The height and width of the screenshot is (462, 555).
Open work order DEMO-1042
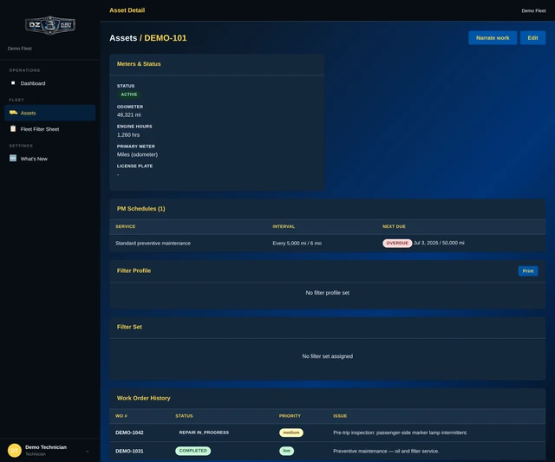pyautogui.click(x=129, y=433)
